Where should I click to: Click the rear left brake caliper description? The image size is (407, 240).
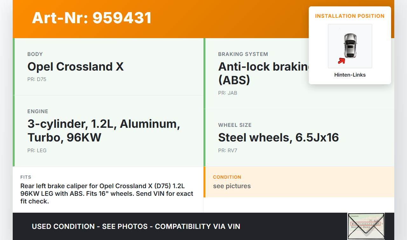coord(107,193)
